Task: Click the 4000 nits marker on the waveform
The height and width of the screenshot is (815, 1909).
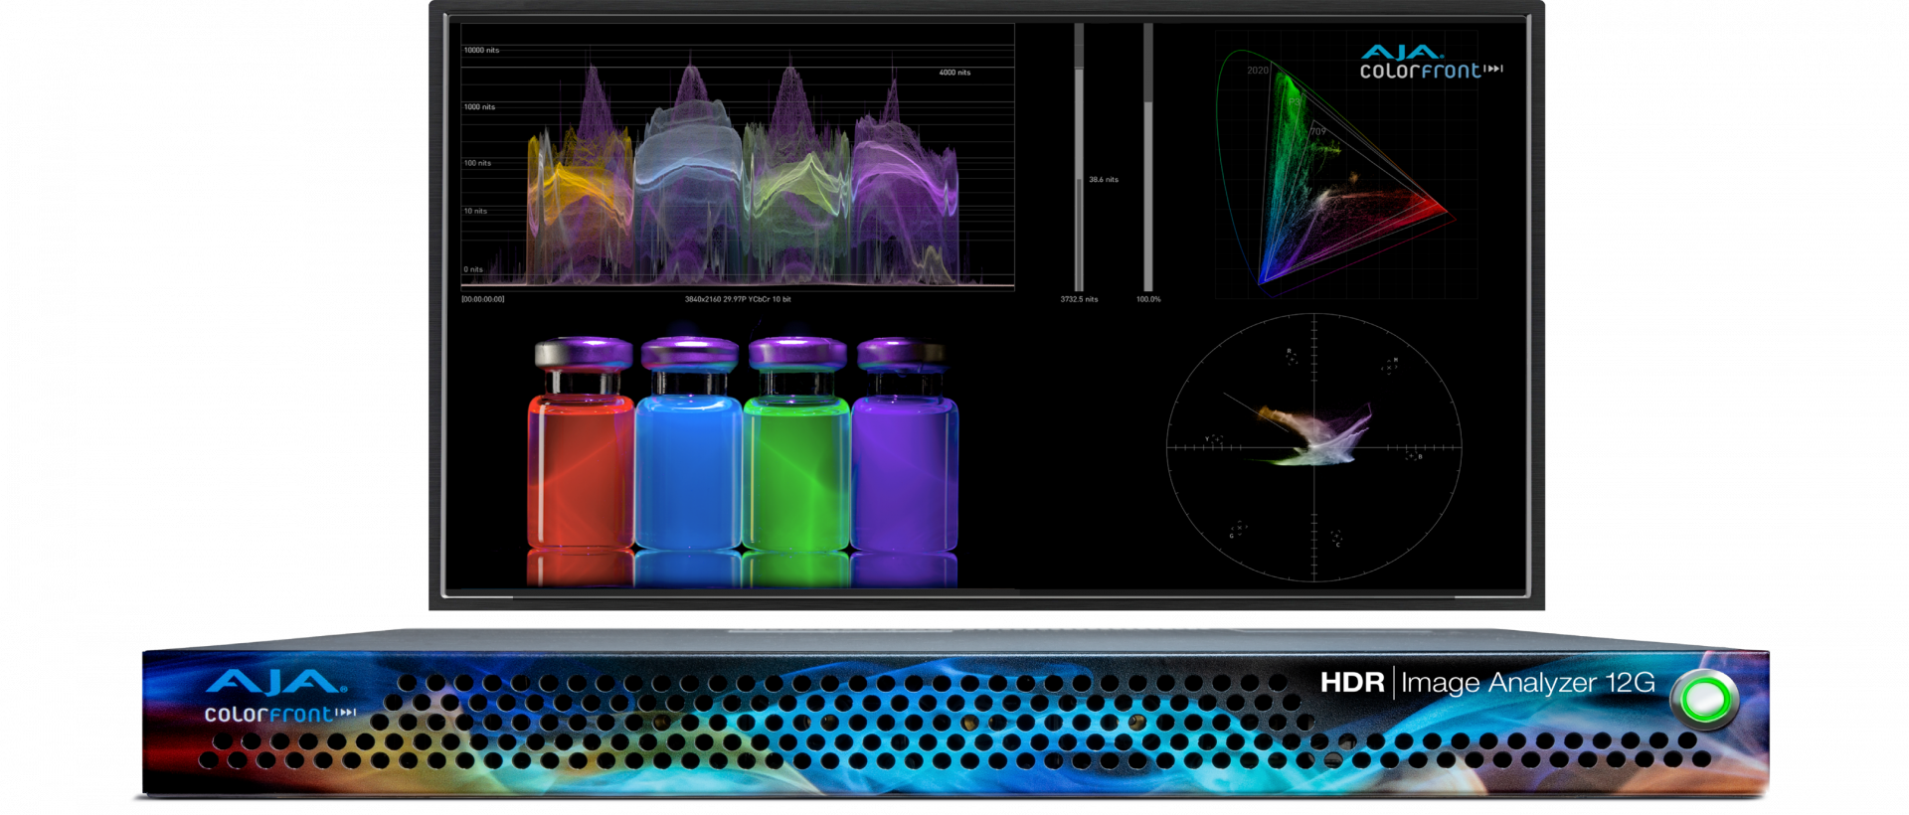Action: coord(954,73)
